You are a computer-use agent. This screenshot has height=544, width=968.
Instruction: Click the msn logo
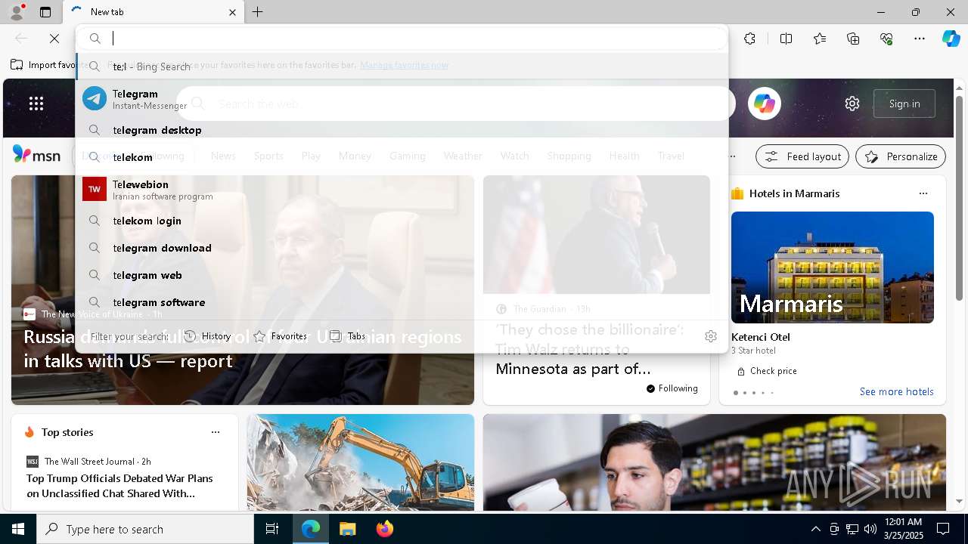click(36, 155)
